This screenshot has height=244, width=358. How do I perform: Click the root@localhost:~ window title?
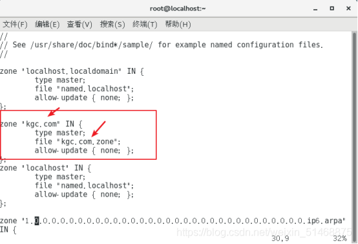[x=178, y=8]
